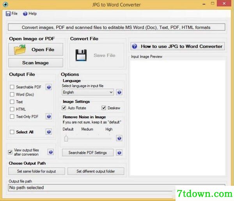This screenshot has height=201, width=234.
Task: Open help icon next to Text-Only PDF
Action: point(49,116)
